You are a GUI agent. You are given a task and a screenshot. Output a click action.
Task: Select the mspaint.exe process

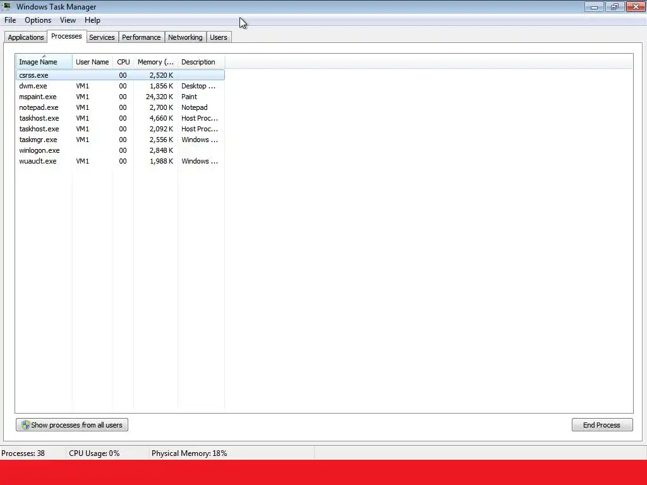120,97
